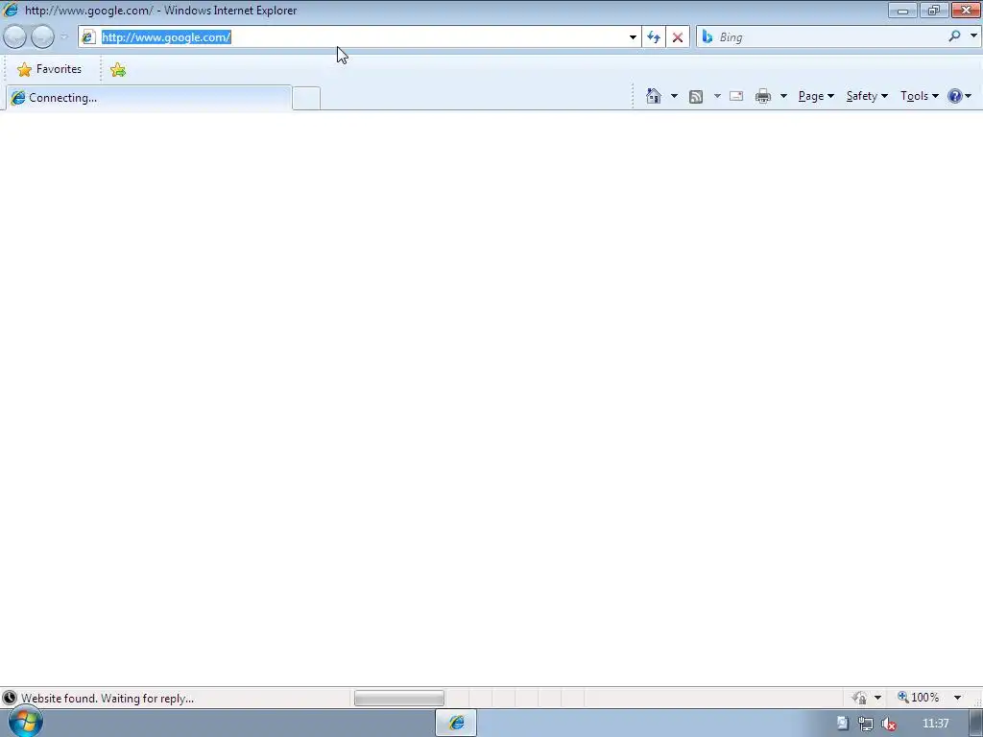Click the Refresh button

coord(654,37)
